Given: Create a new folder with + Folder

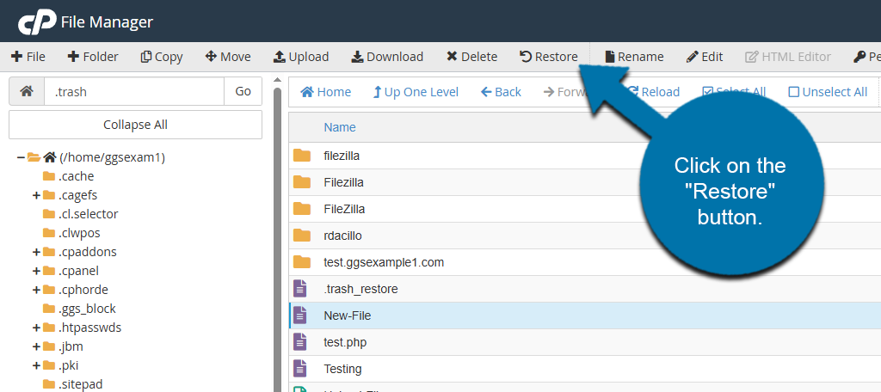Looking at the screenshot, I should pos(93,57).
